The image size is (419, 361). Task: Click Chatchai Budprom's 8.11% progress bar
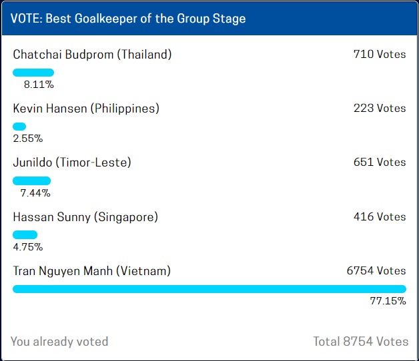click(33, 73)
